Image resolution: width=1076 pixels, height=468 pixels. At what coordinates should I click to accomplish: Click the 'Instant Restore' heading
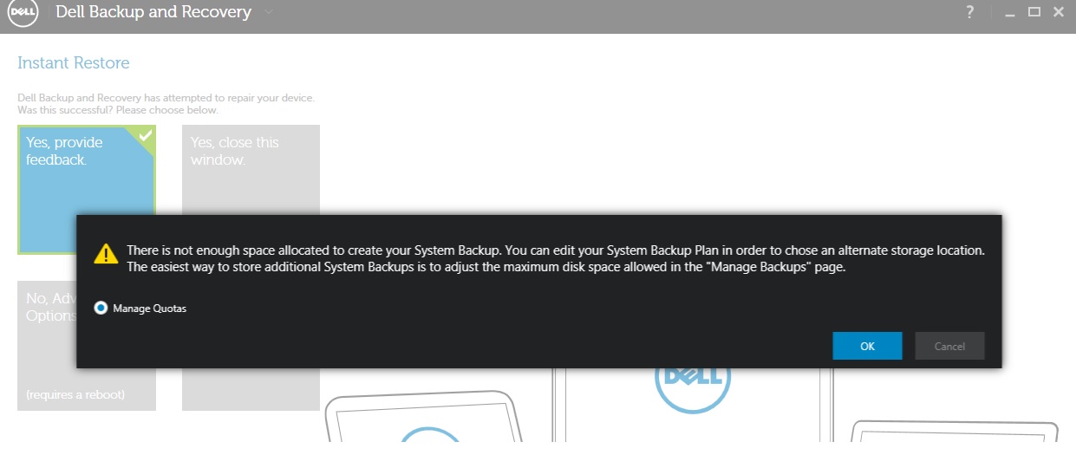tap(74, 63)
